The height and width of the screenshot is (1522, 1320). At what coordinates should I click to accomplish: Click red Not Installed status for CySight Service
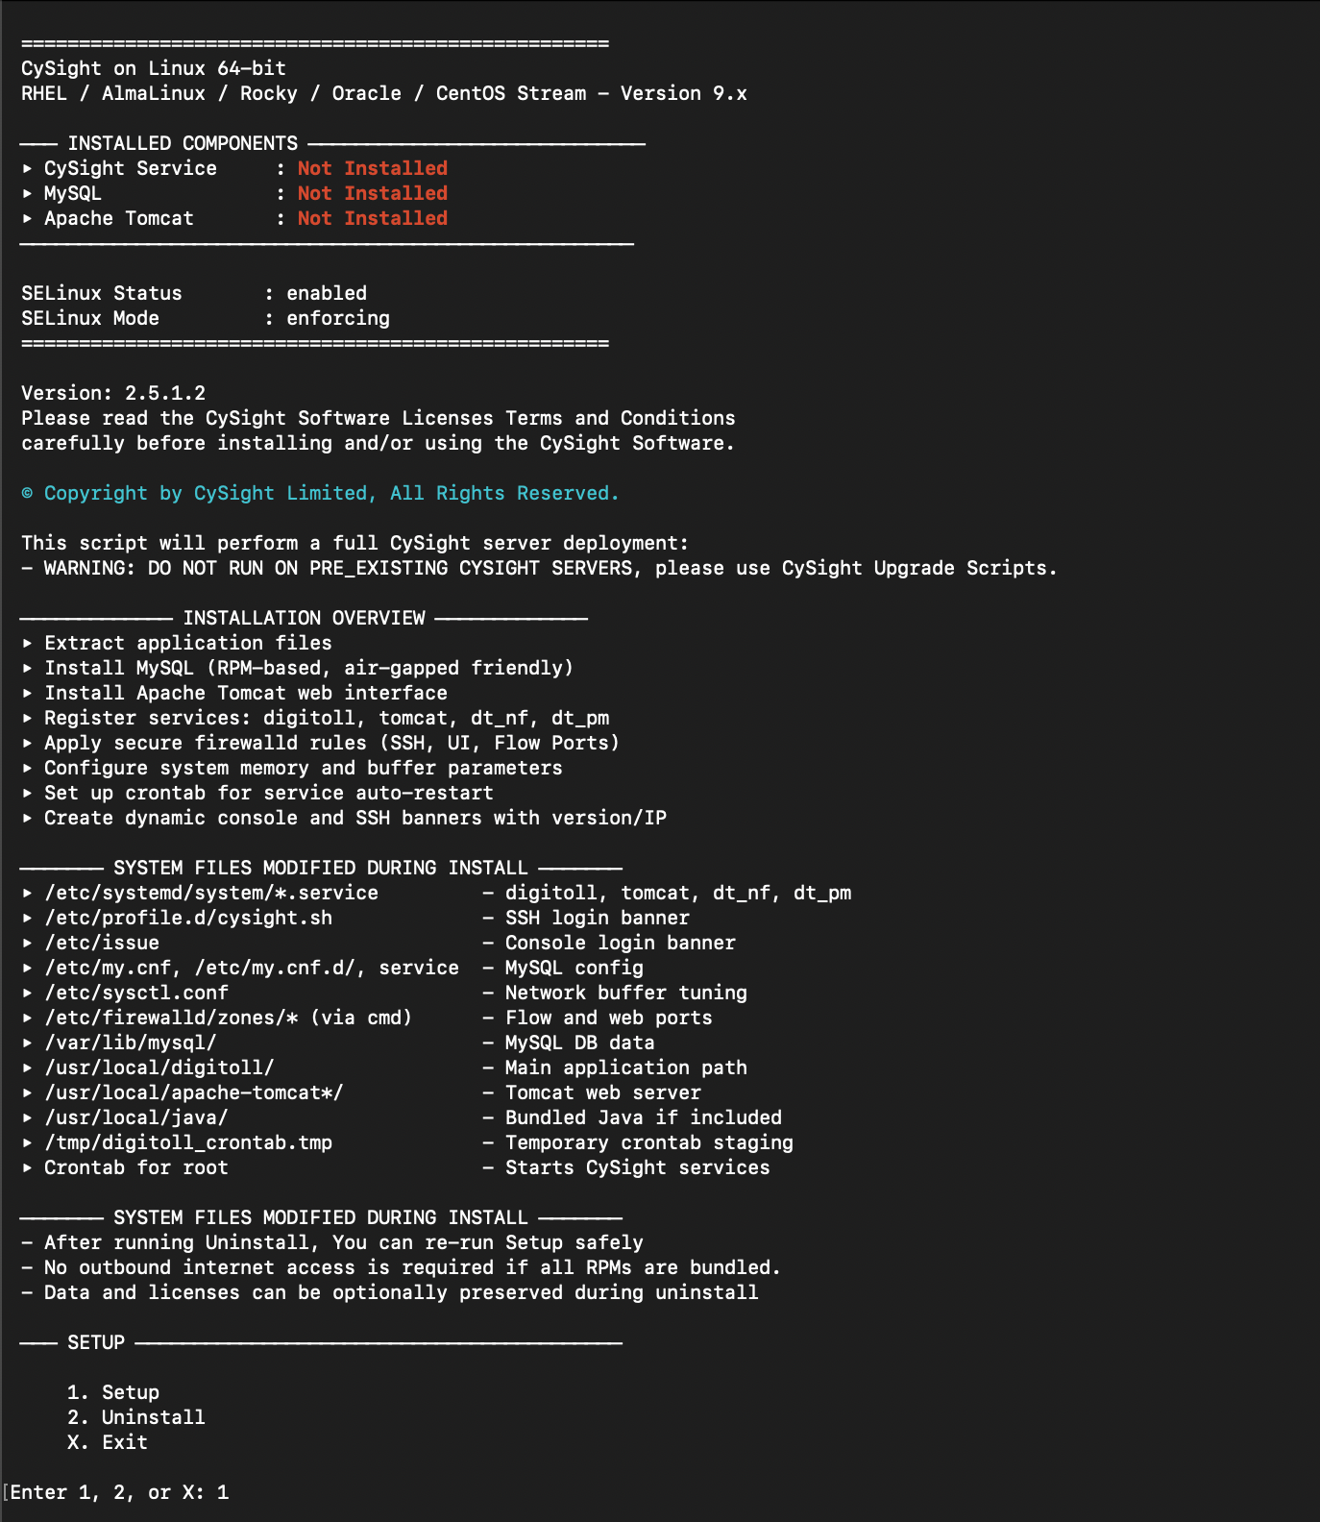pos(373,168)
